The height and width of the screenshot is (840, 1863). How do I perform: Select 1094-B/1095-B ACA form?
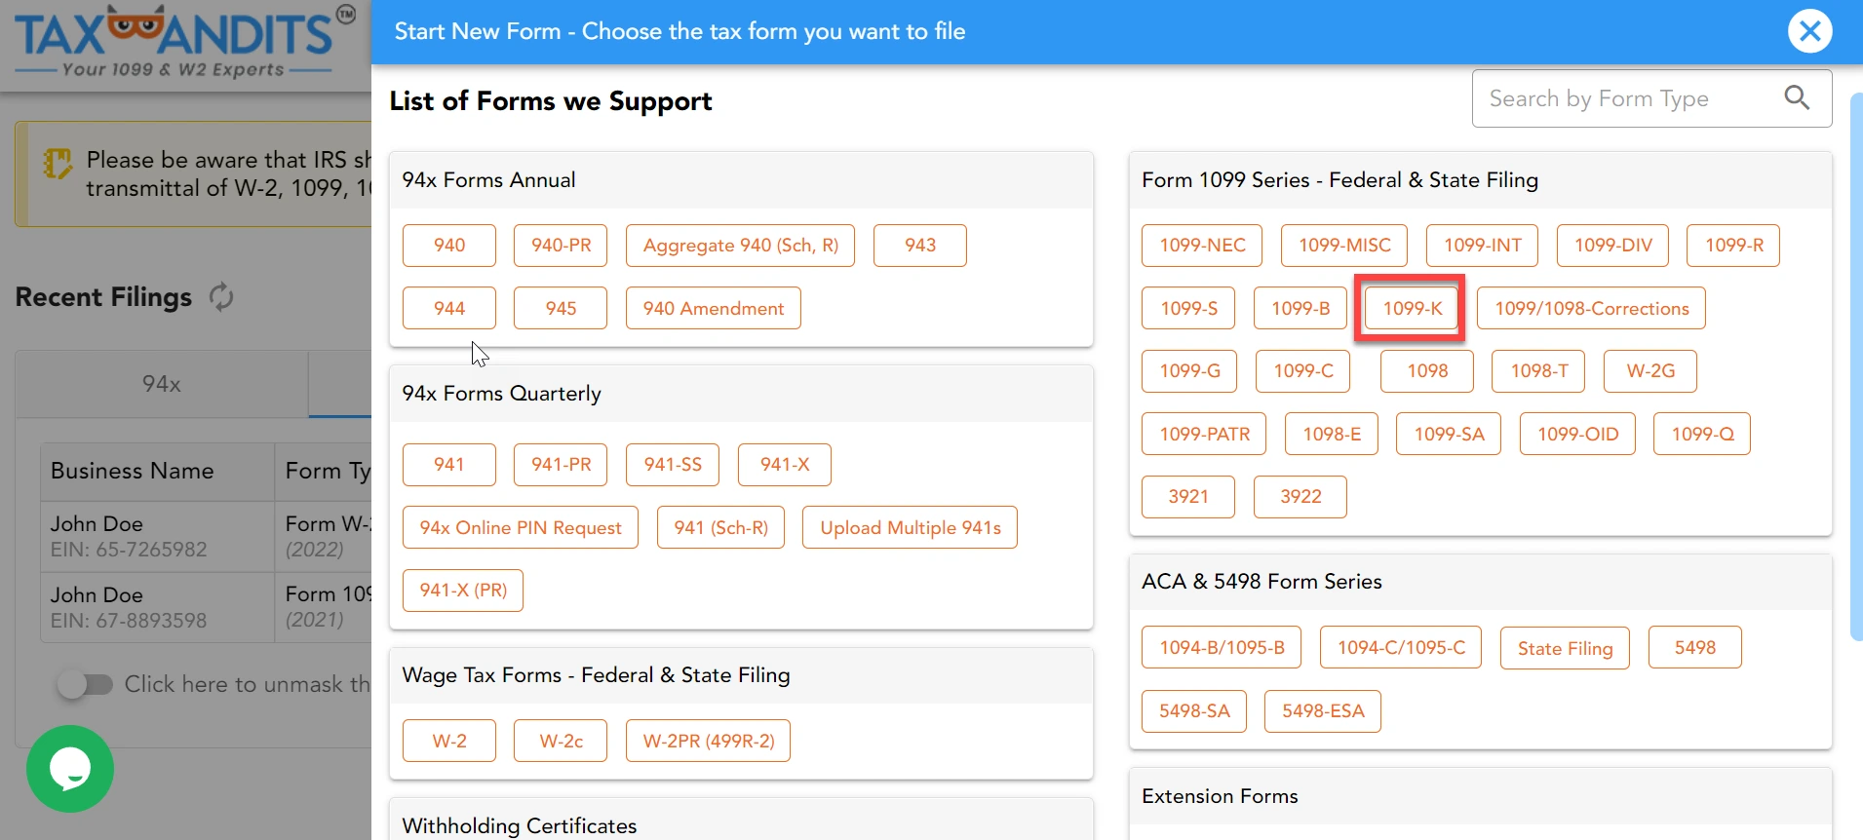click(1222, 647)
